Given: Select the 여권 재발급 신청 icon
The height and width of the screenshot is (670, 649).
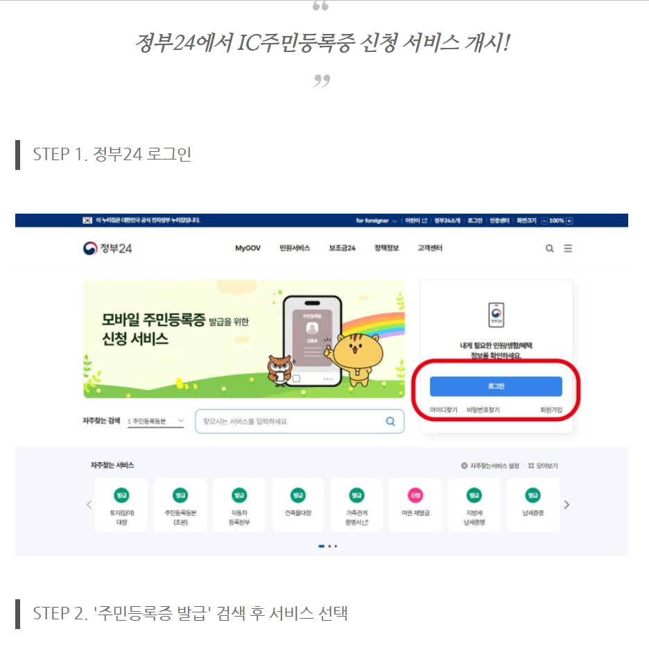Looking at the screenshot, I should tap(415, 495).
